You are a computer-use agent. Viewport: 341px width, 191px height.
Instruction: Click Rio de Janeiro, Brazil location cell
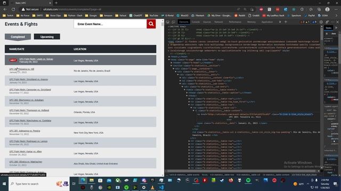tap(92, 71)
